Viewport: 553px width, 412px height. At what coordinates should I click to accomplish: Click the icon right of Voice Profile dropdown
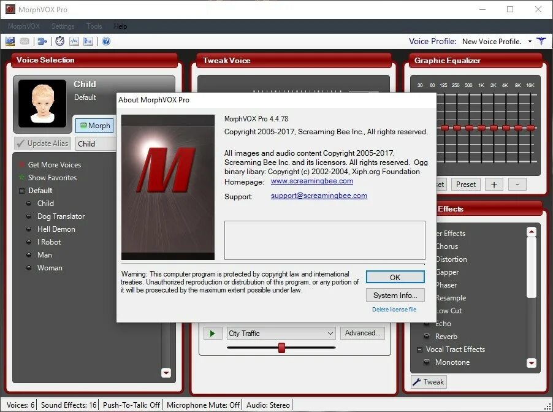pyautogui.click(x=541, y=41)
